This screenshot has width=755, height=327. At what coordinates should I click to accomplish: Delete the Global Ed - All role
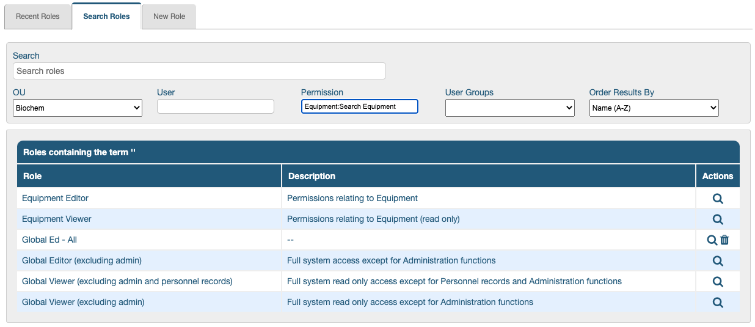click(x=724, y=240)
